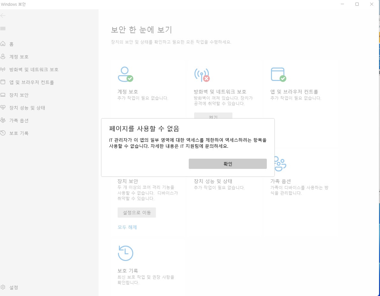The height and width of the screenshot is (296, 380).
Task: Click the 계정 보호 card title
Action: (128, 91)
